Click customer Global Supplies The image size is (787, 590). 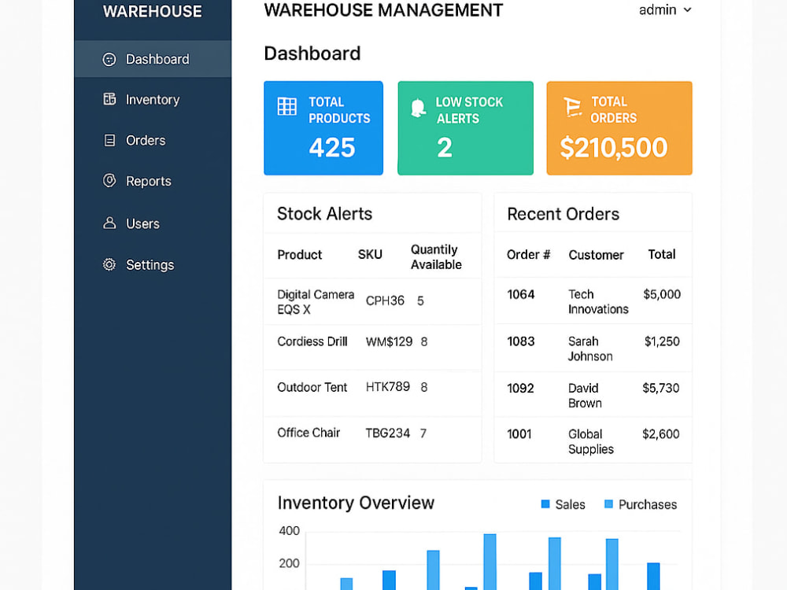[x=591, y=441]
